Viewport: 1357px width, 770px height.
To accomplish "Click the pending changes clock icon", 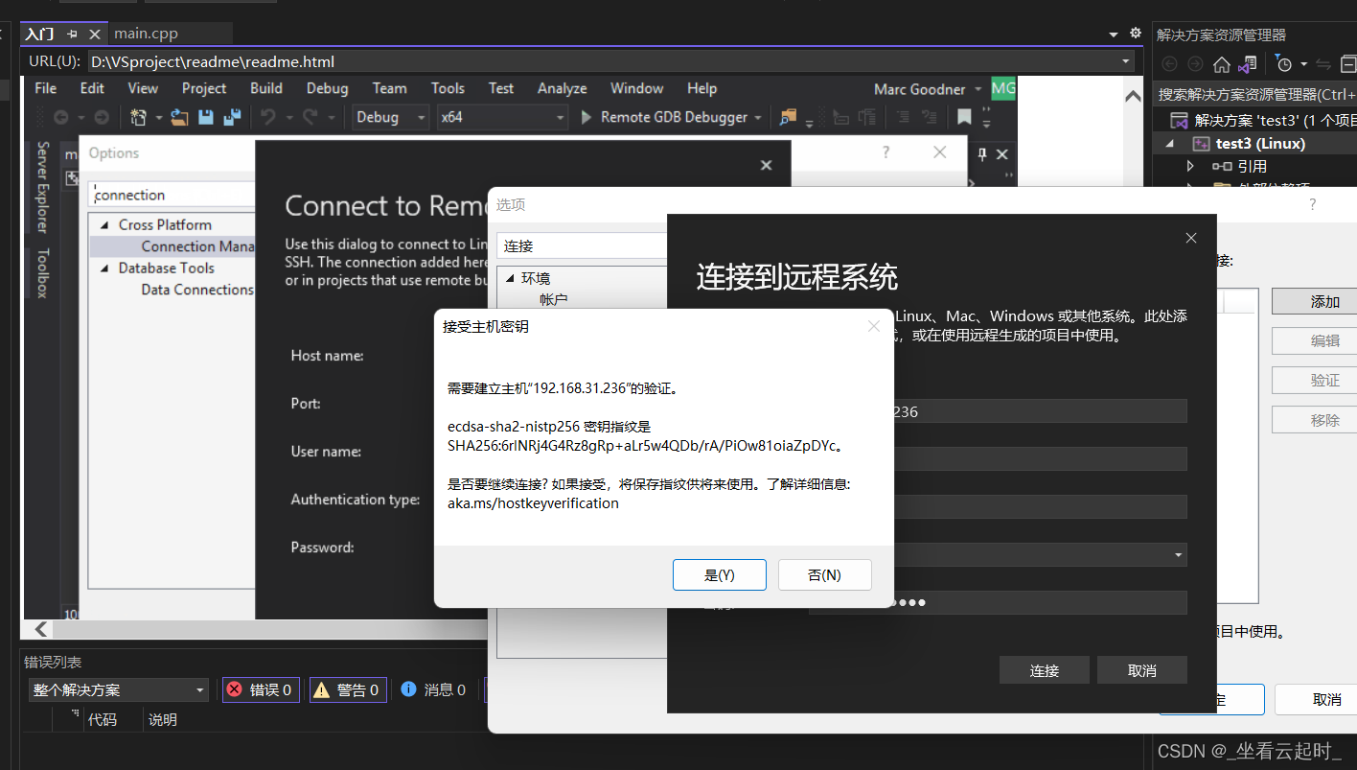I will [1285, 65].
